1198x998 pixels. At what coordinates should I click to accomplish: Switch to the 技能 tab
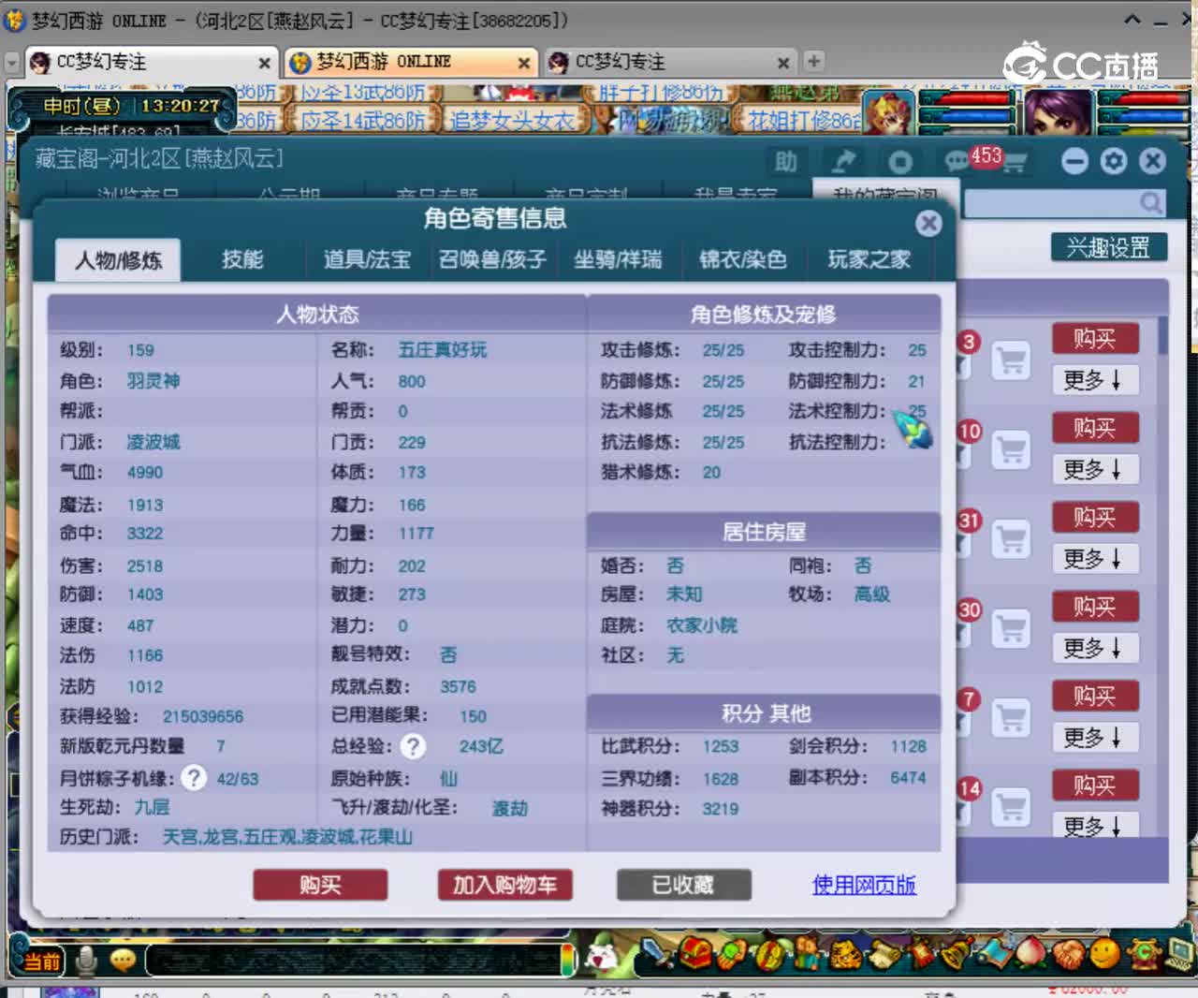coord(242,259)
